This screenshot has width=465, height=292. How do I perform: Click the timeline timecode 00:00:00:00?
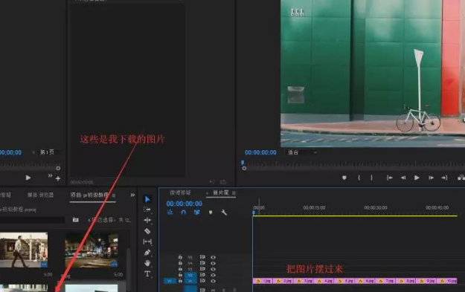(x=185, y=204)
